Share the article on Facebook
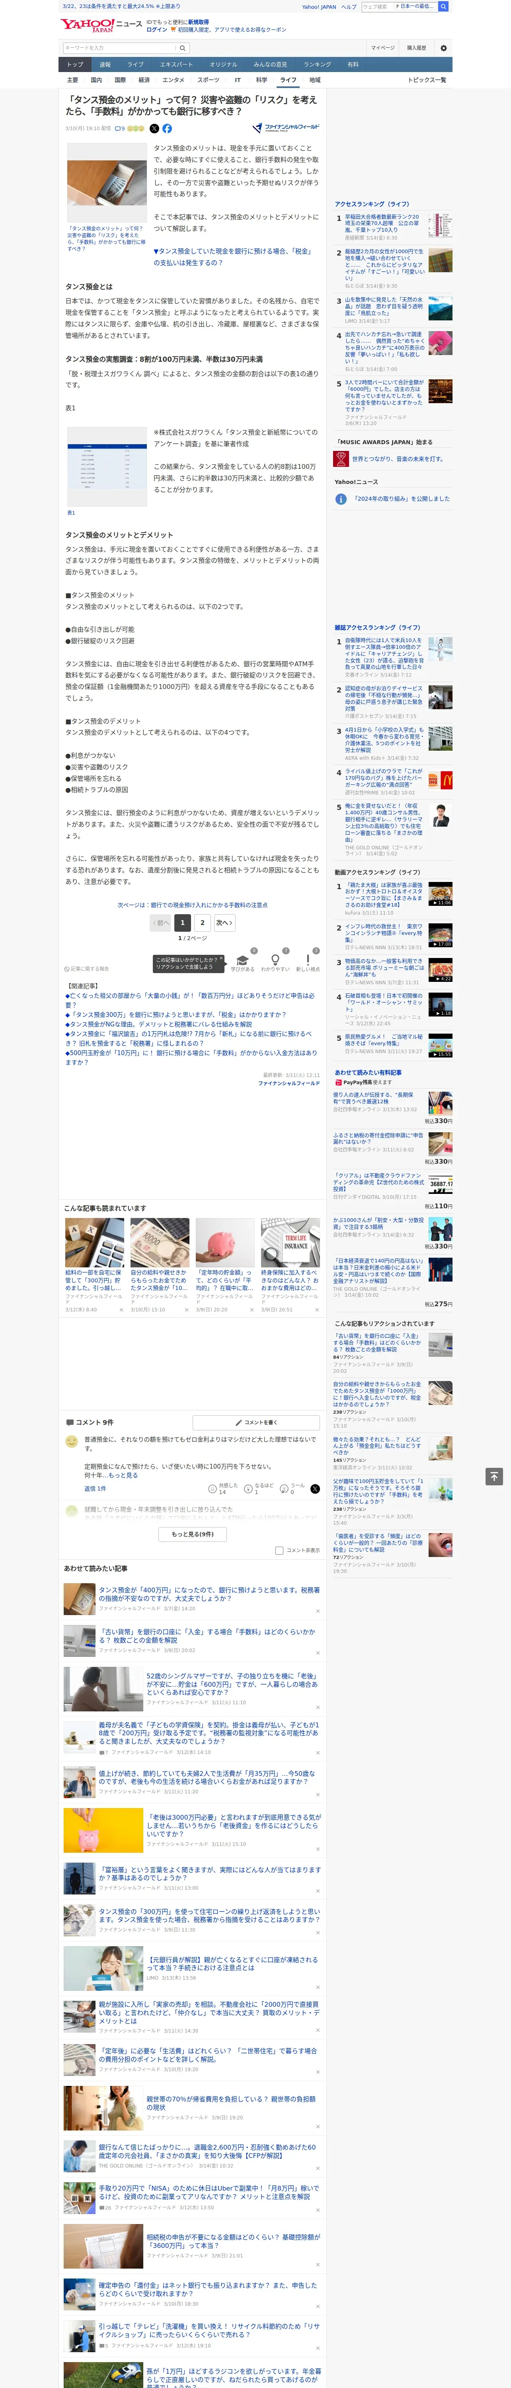This screenshot has width=511, height=2388. point(167,129)
